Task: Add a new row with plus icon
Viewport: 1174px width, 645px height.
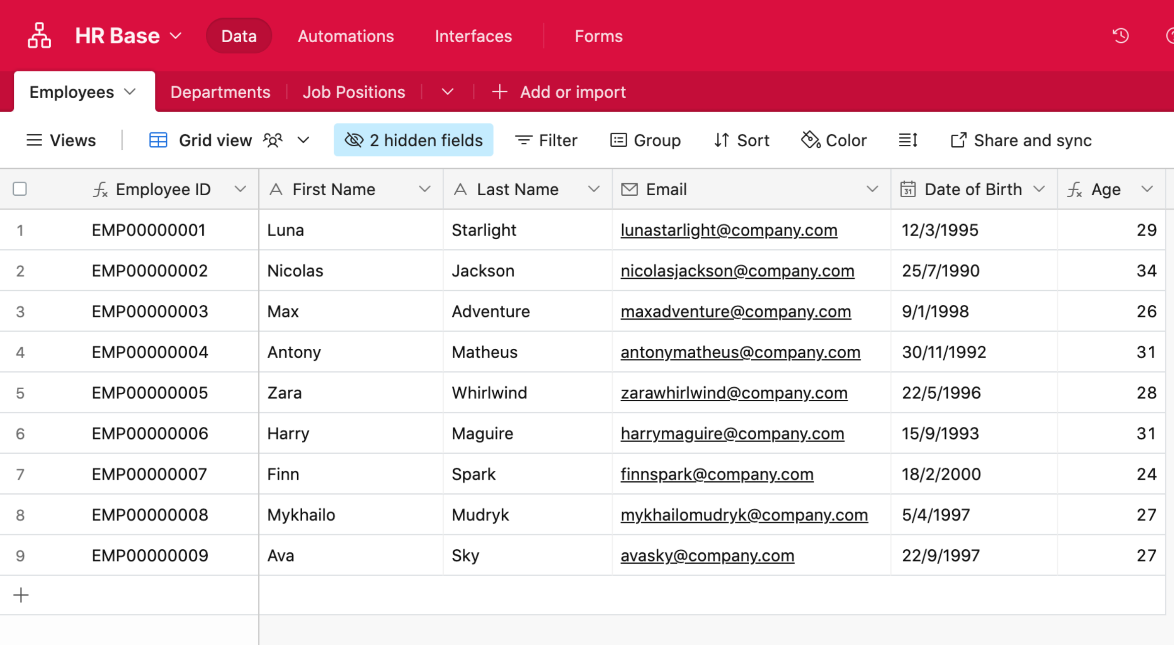Action: (x=21, y=595)
